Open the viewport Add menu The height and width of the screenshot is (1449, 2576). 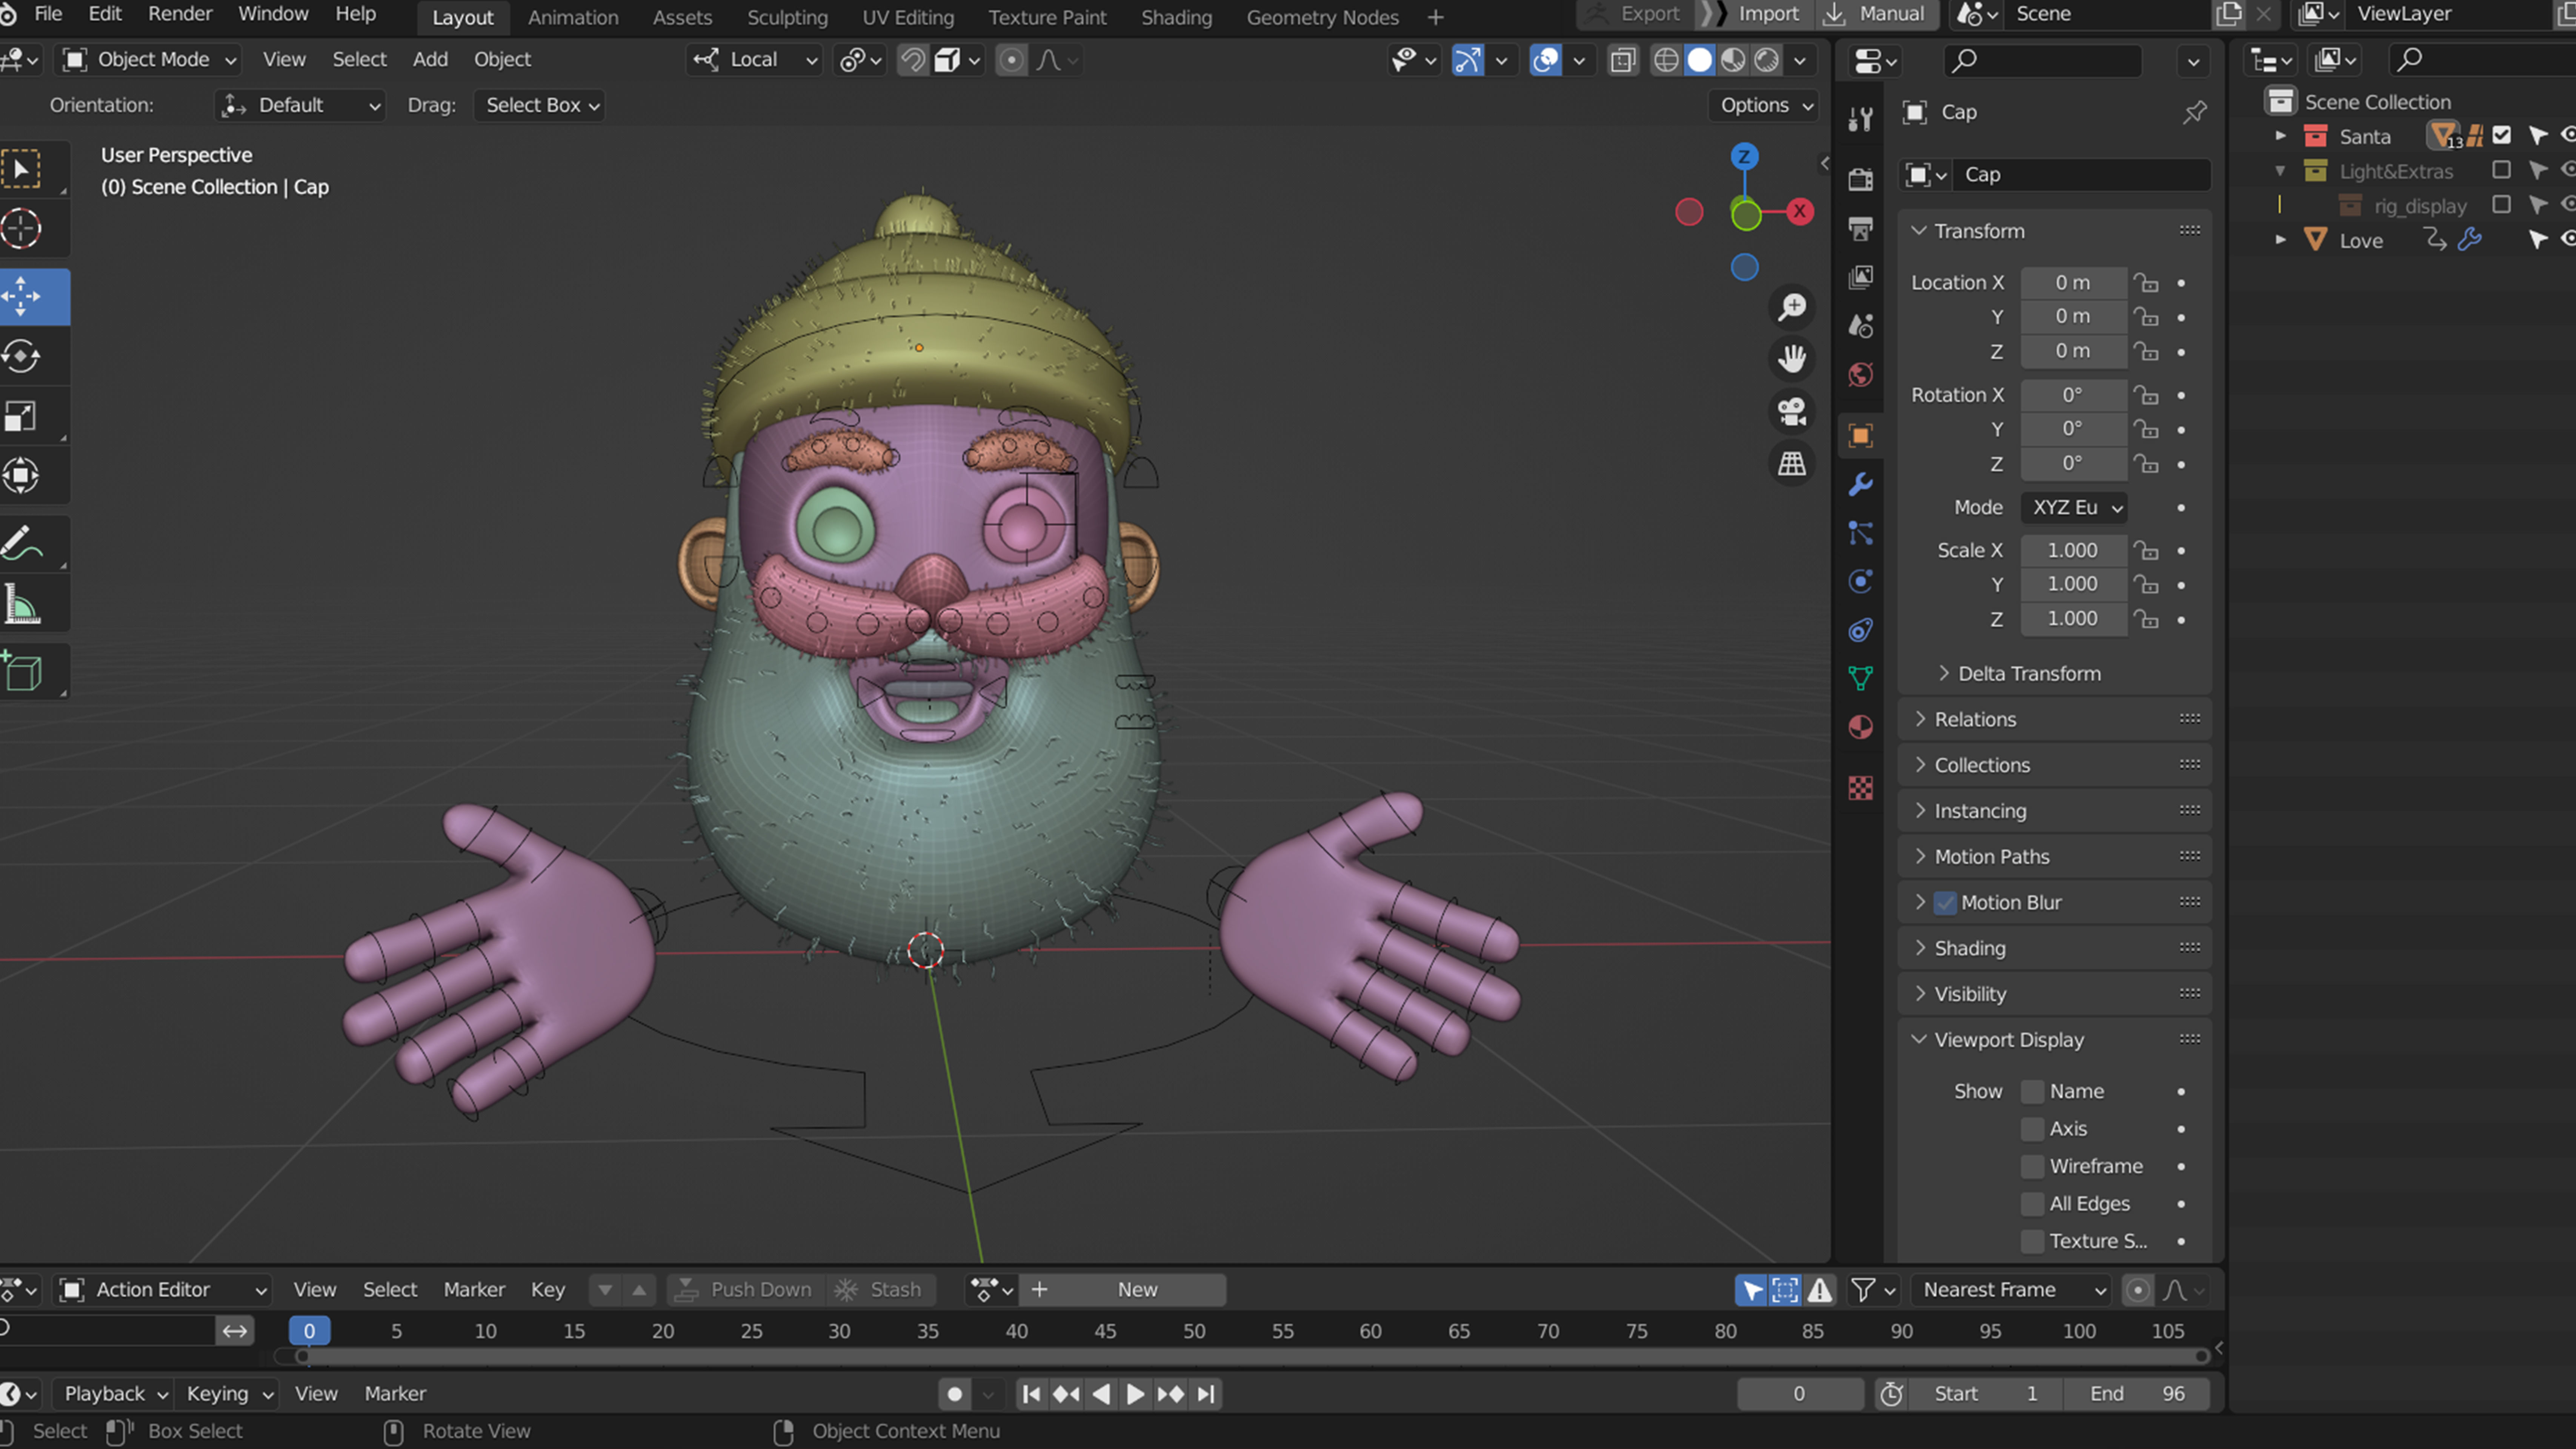(430, 60)
